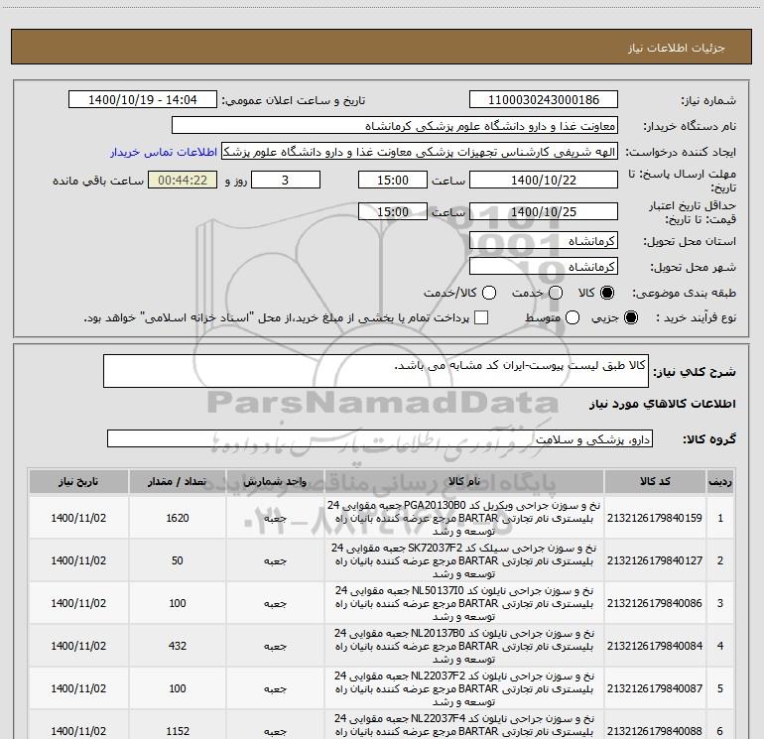764x739 pixels.
Task: Click the announcement date field 1400/10/19 - 14:04
Action: [x=142, y=99]
